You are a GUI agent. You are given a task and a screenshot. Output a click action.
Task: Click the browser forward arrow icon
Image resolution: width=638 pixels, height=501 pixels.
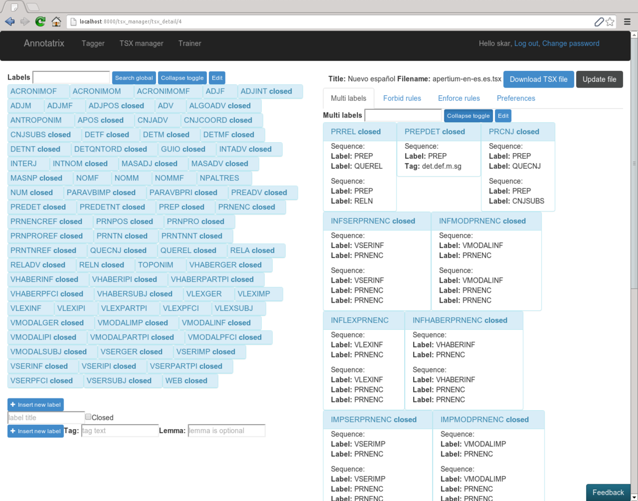coord(25,22)
